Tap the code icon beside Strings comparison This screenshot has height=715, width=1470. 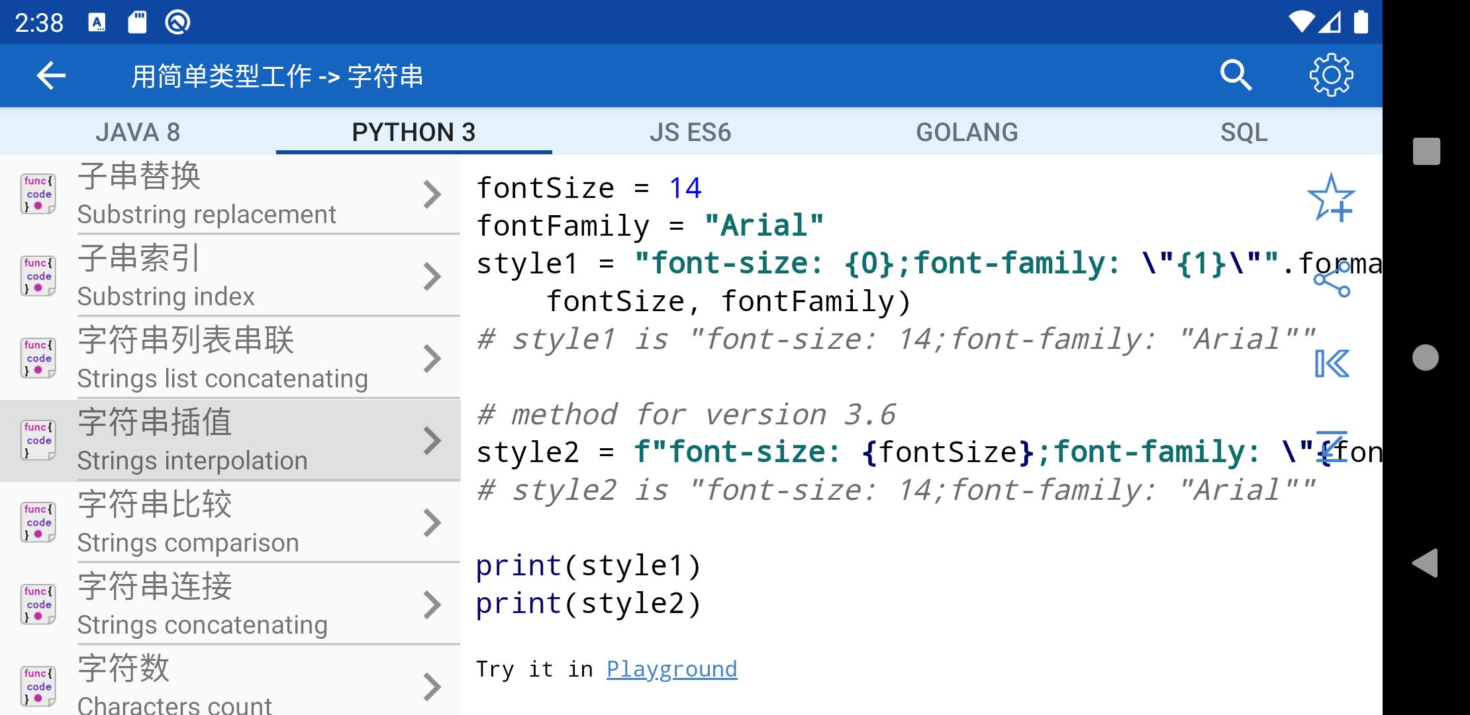[38, 522]
